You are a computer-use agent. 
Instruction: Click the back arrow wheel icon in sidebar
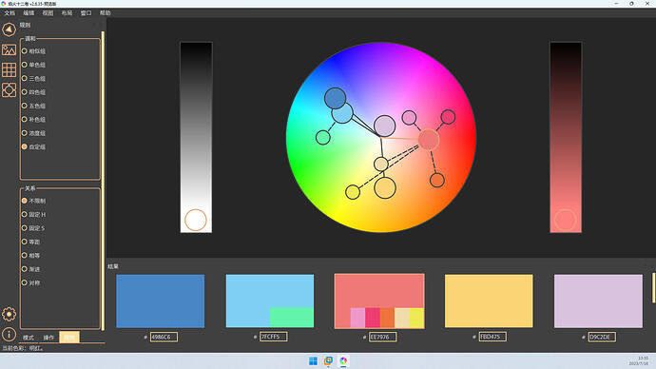coord(9,29)
